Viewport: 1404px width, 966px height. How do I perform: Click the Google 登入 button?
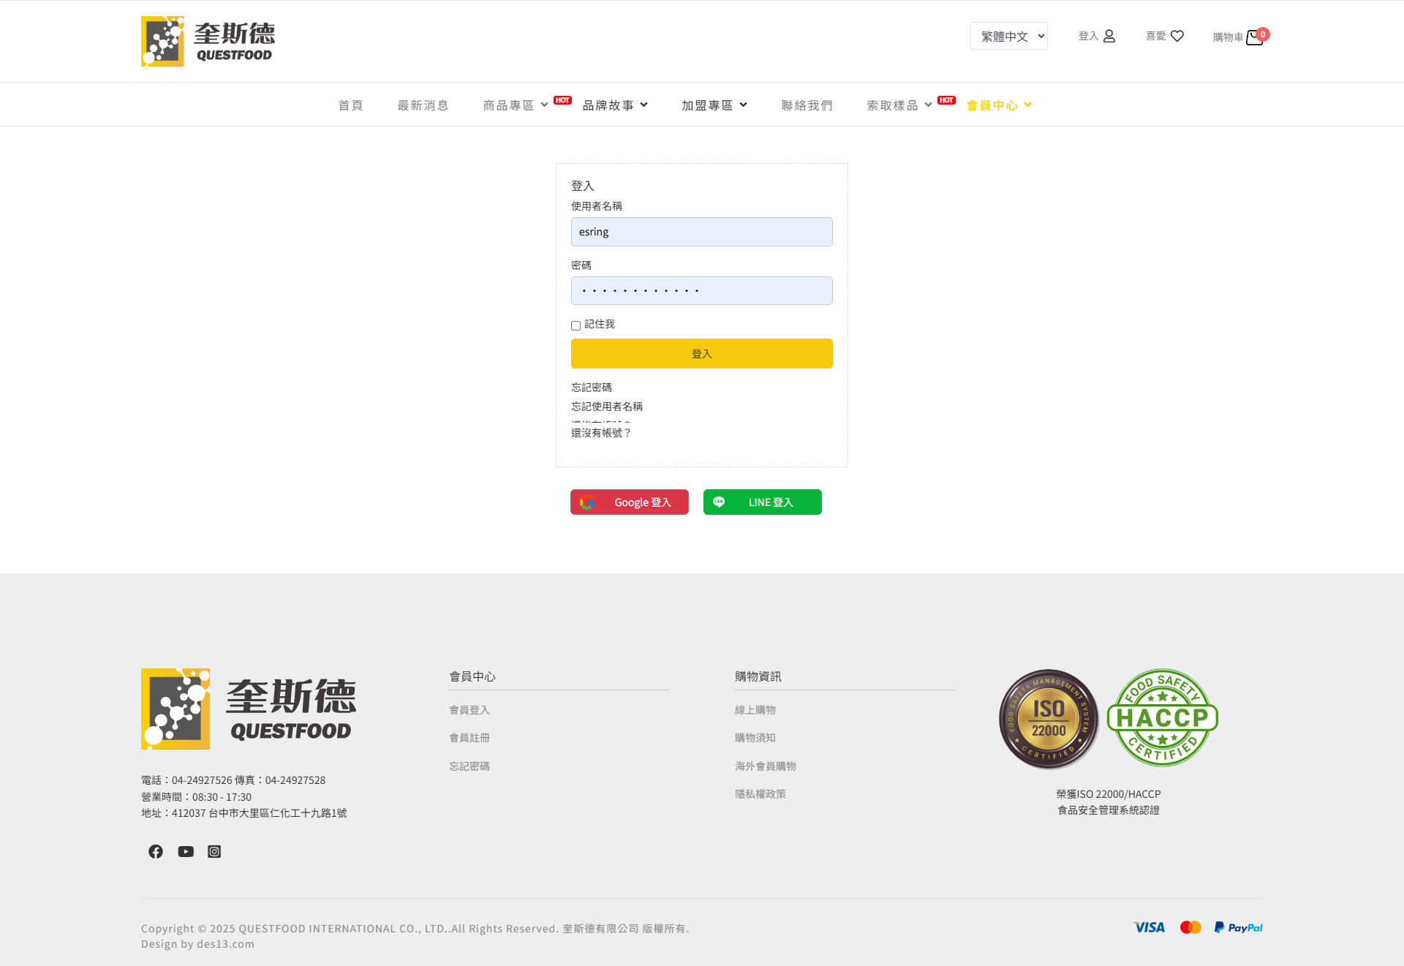coord(630,502)
